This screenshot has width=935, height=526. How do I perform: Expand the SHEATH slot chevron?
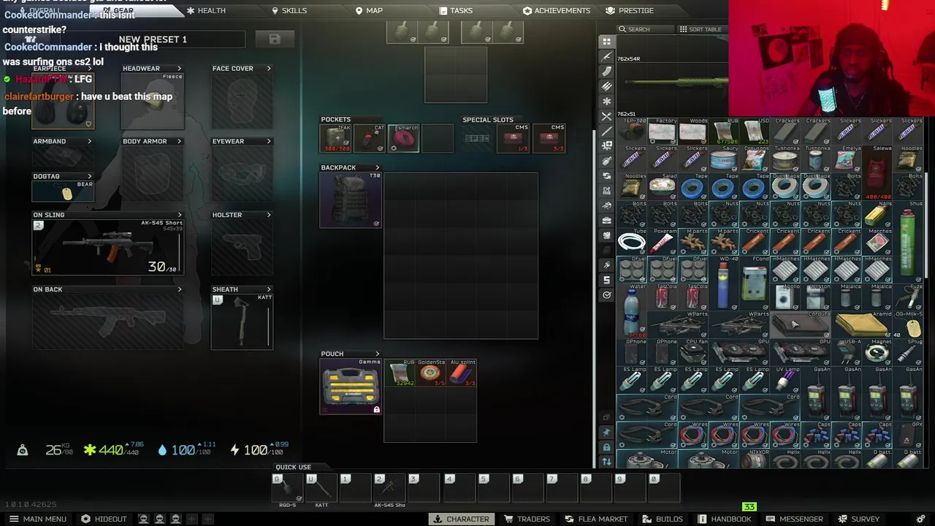pos(269,289)
